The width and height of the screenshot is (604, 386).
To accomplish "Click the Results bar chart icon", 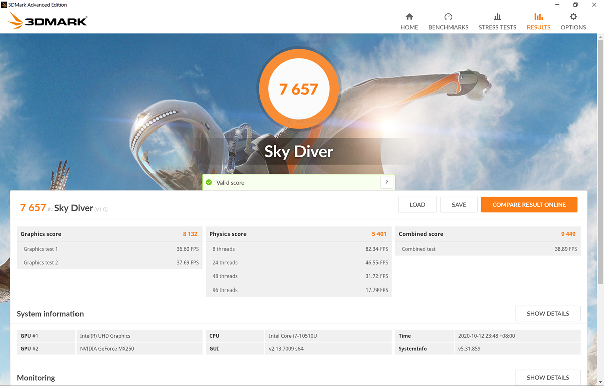I will pyautogui.click(x=539, y=17).
